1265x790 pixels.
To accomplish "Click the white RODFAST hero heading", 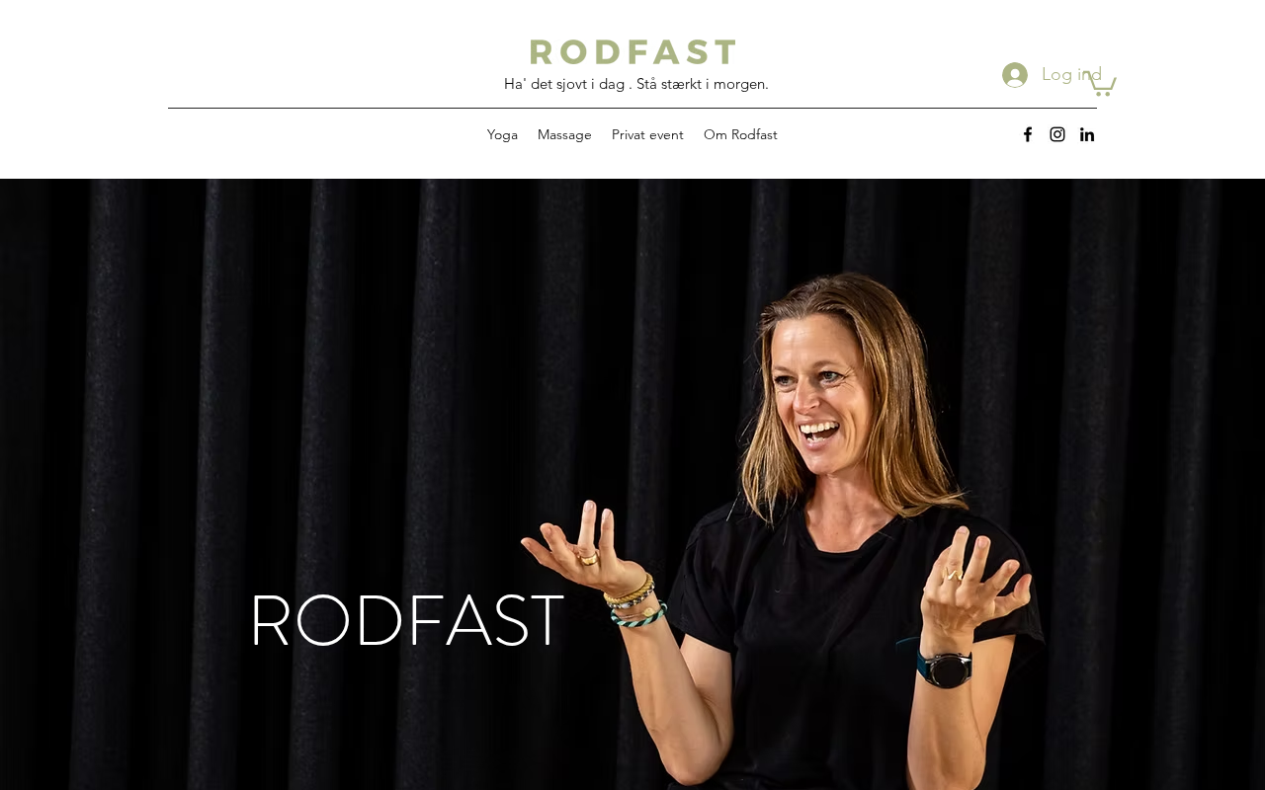I will pyautogui.click(x=406, y=621).
